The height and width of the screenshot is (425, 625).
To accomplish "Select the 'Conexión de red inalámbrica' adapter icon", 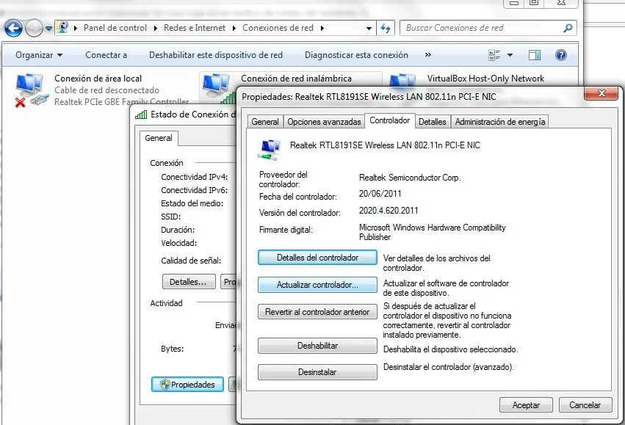I will tap(217, 88).
